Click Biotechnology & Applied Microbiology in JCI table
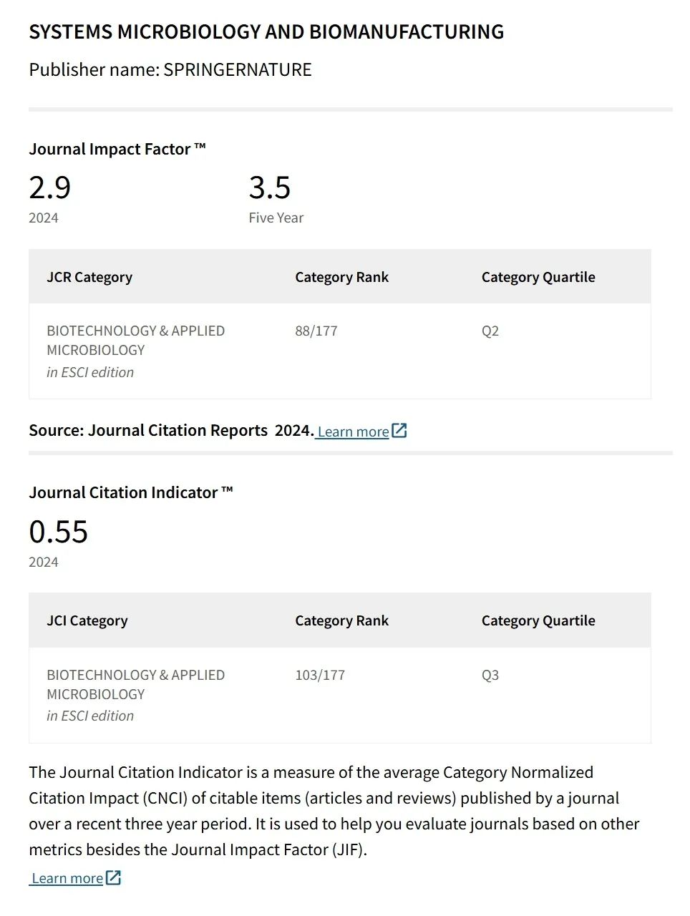Screen dimensions: 690x916 pos(136,684)
